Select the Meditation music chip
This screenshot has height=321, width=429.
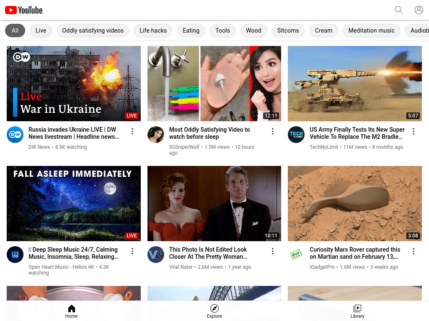point(371,30)
